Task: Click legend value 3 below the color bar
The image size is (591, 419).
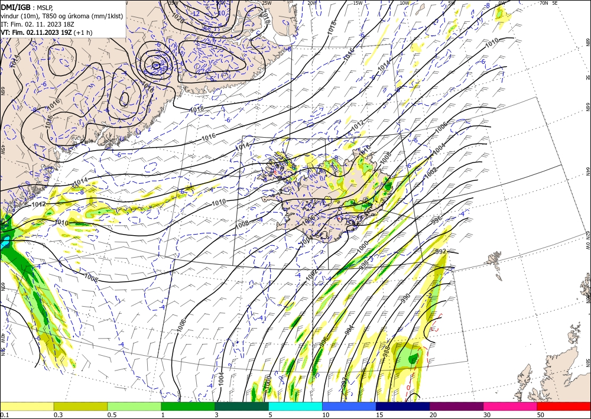Action: pyautogui.click(x=217, y=415)
